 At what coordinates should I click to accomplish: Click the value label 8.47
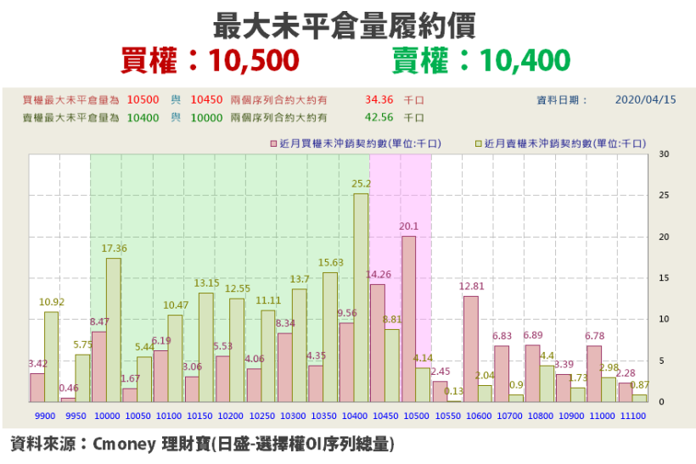99,321
